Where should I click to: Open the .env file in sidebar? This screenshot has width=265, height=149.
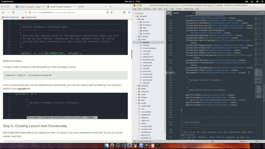143,109
